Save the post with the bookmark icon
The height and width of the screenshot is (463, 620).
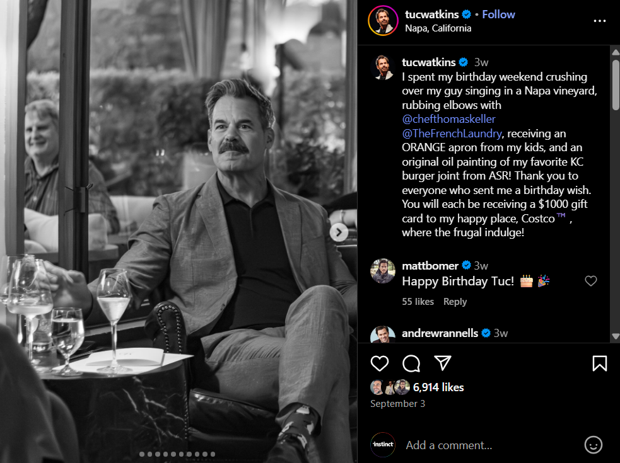click(599, 363)
